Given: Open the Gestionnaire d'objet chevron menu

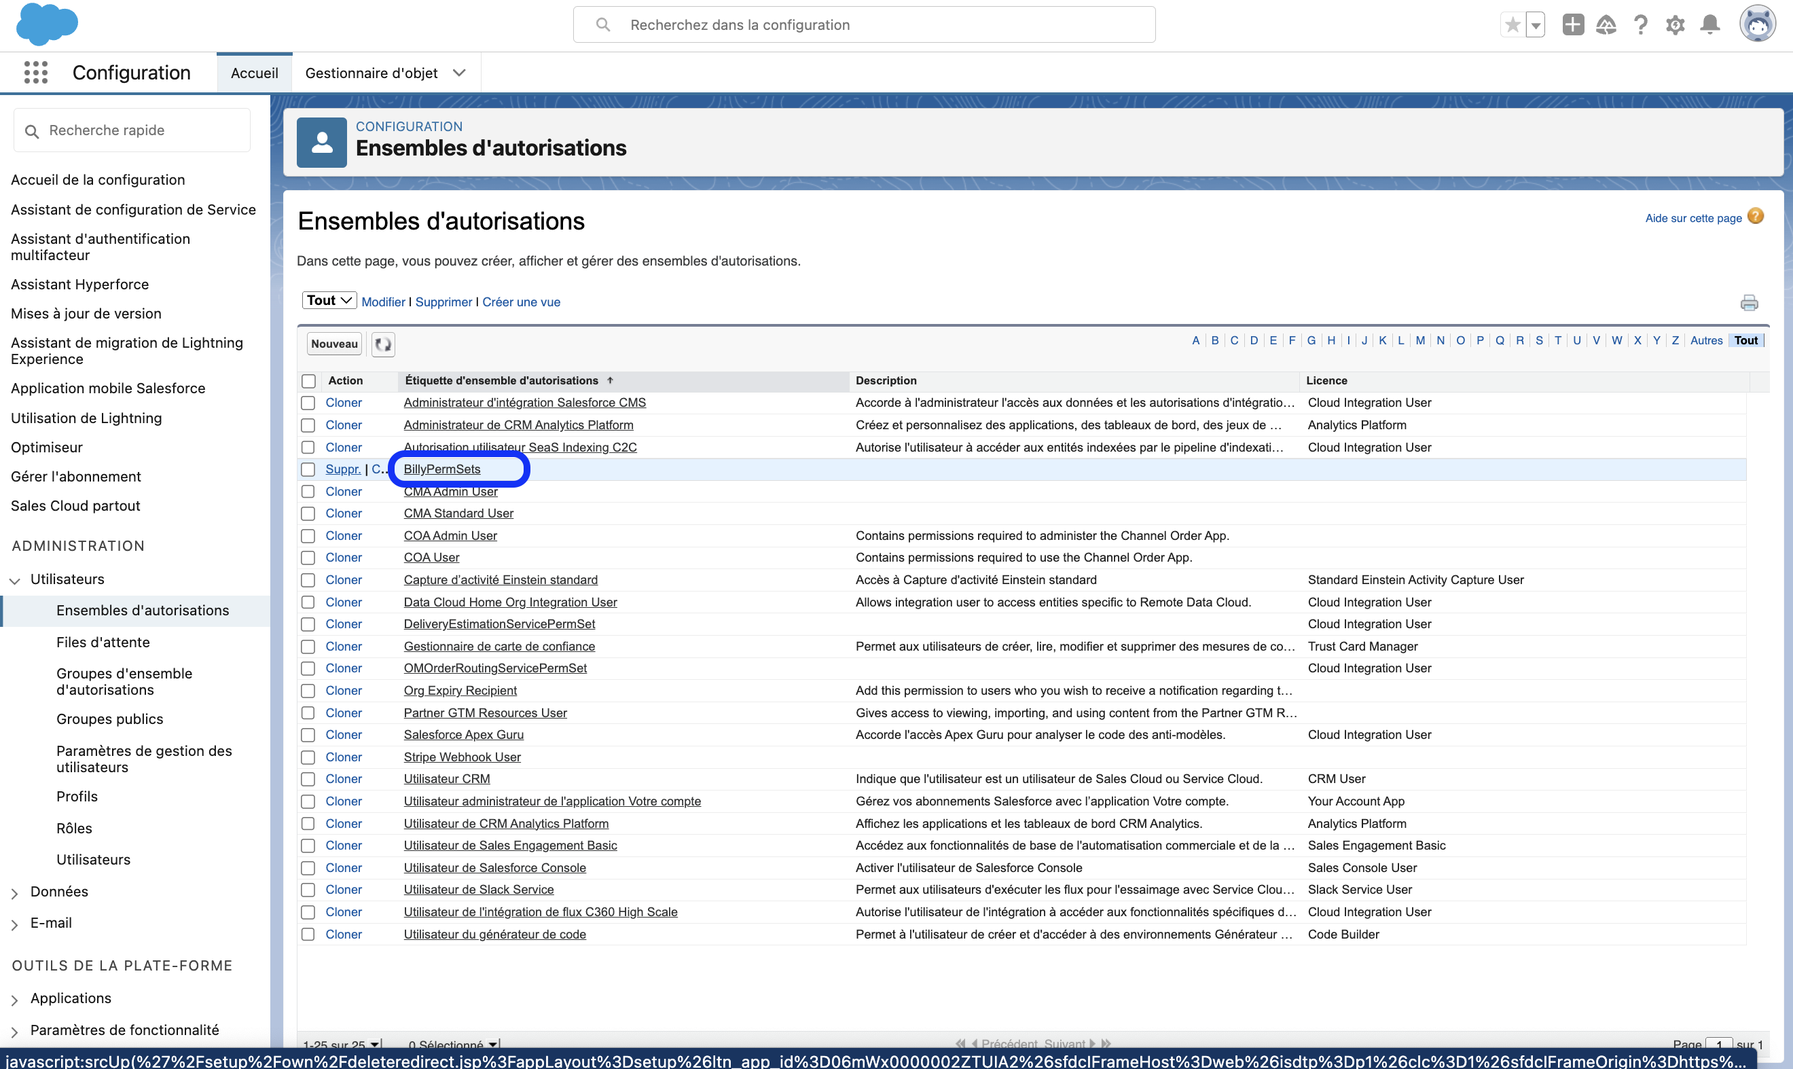Looking at the screenshot, I should 459,73.
